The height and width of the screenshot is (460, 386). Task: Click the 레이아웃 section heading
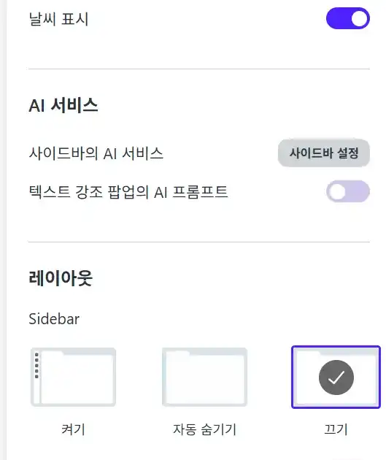61,277
